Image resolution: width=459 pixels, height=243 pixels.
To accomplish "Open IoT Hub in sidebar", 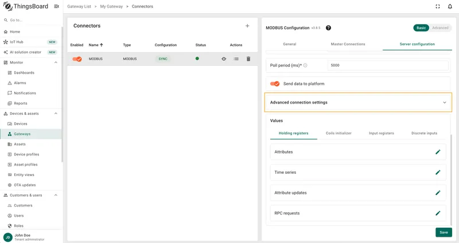I will [31, 42].
